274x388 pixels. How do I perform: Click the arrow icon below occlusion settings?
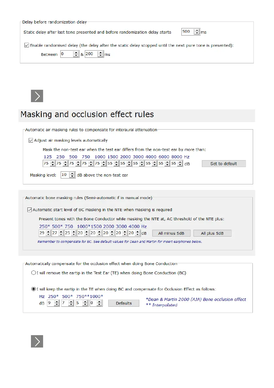[37, 341]
